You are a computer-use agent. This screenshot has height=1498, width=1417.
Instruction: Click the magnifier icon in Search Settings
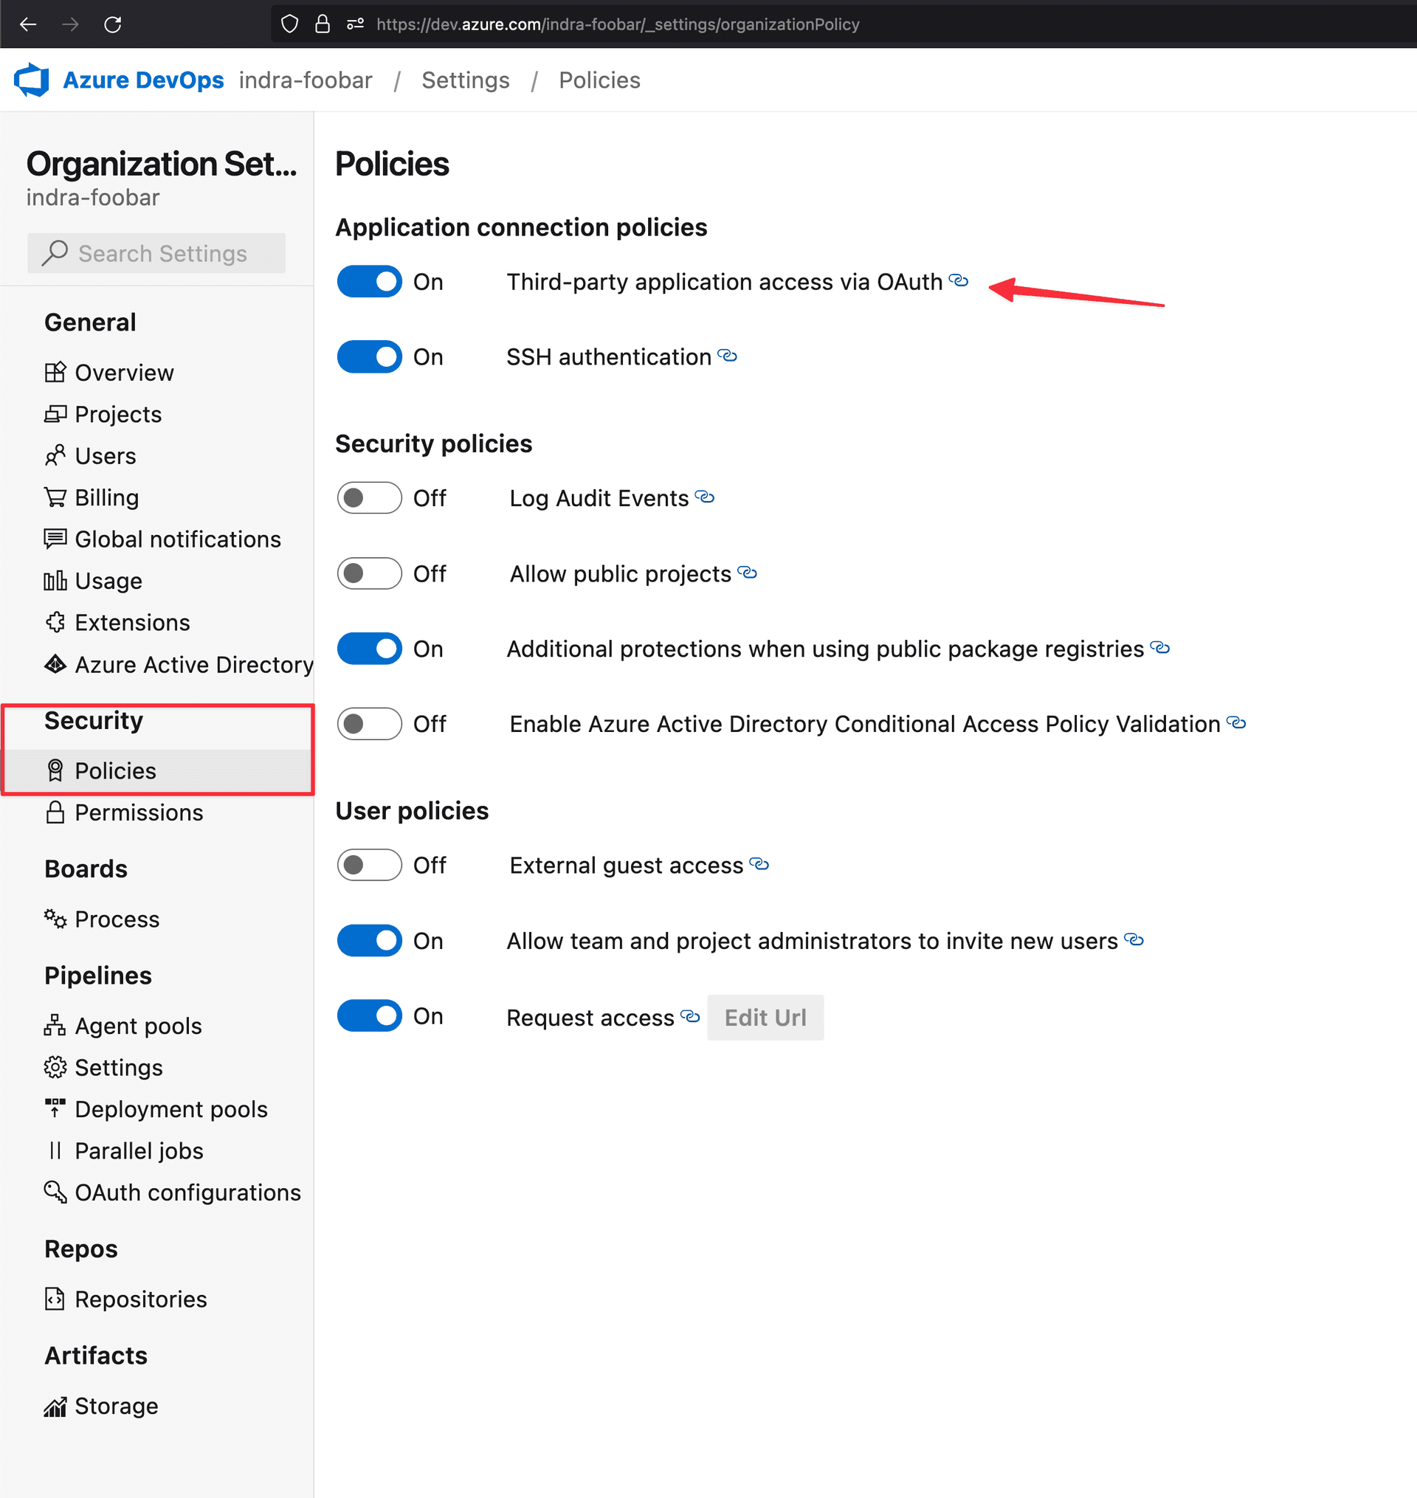55,253
